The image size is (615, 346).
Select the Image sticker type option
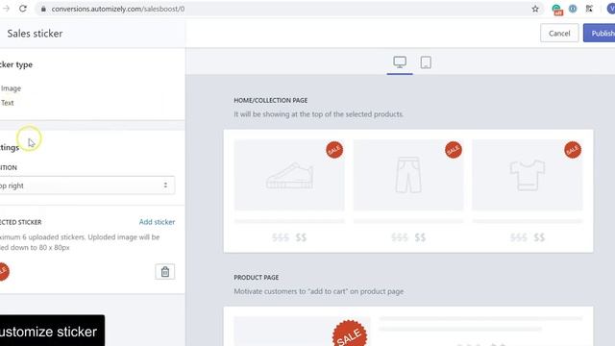pyautogui.click(x=11, y=88)
